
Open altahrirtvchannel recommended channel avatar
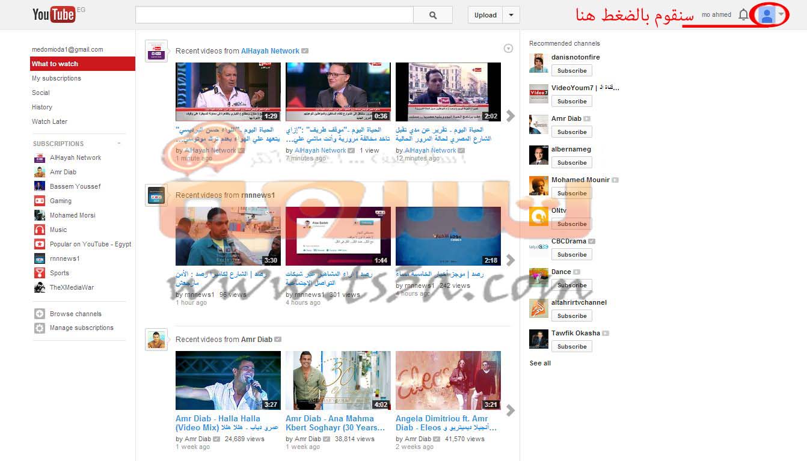tap(539, 308)
